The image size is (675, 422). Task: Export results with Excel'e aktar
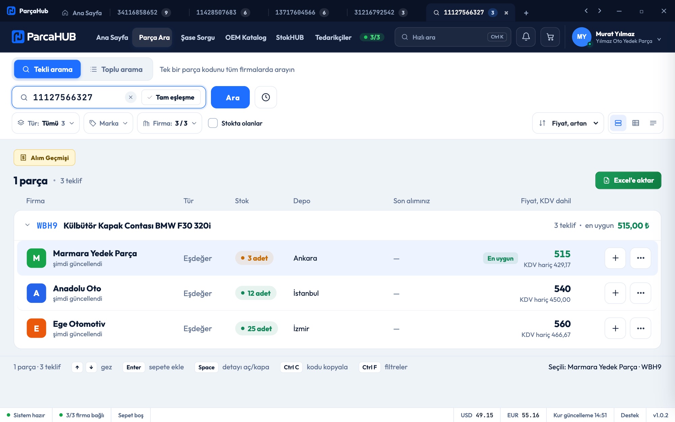628,180
